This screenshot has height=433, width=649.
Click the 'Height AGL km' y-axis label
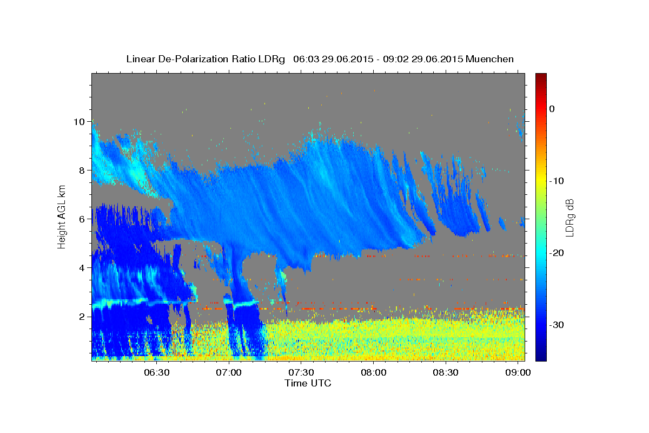click(x=62, y=217)
